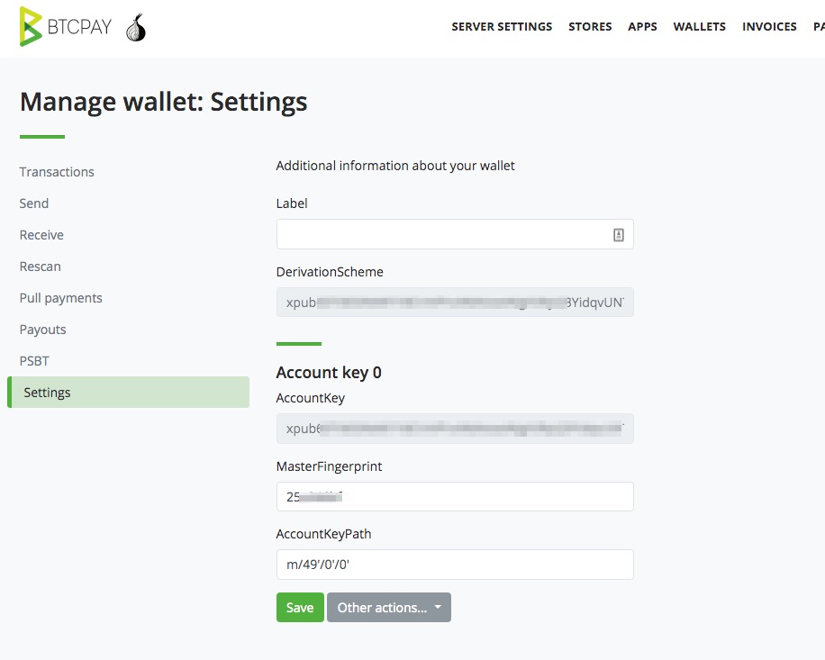This screenshot has height=660, width=825.
Task: Go to the Send wallet section
Action: click(x=34, y=203)
